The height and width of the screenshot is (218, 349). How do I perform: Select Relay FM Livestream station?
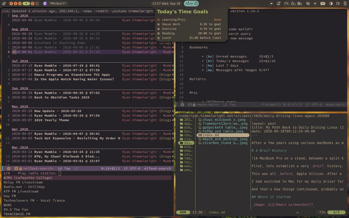pyautogui.click(x=23, y=183)
